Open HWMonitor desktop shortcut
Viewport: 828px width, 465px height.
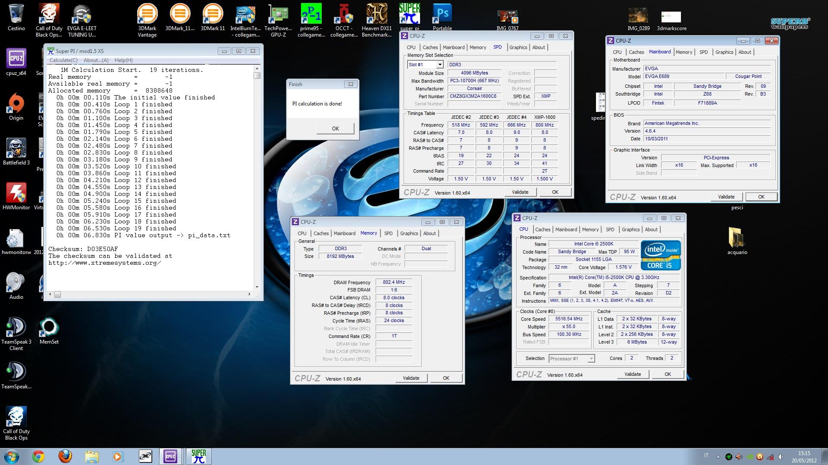tap(16, 196)
